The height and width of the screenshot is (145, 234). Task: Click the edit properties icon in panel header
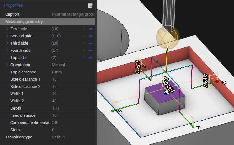(x=91, y=5)
